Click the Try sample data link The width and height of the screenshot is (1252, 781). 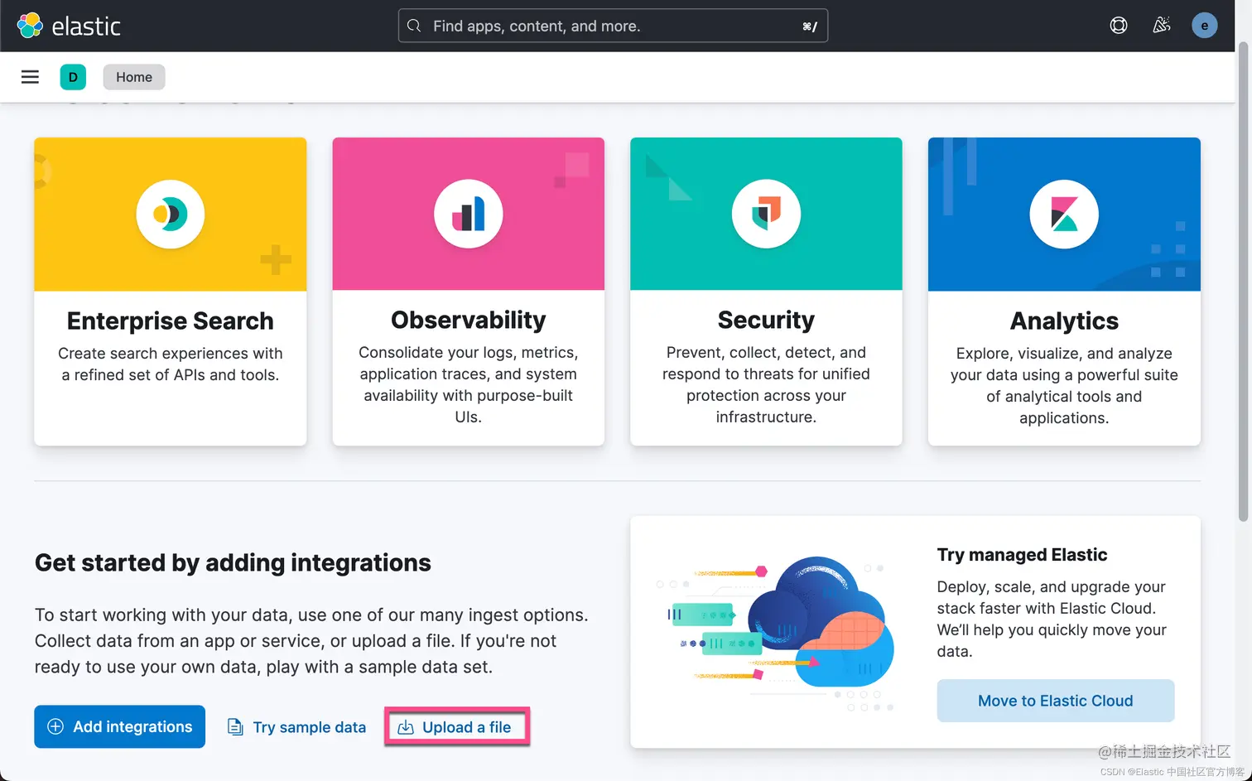(x=297, y=727)
